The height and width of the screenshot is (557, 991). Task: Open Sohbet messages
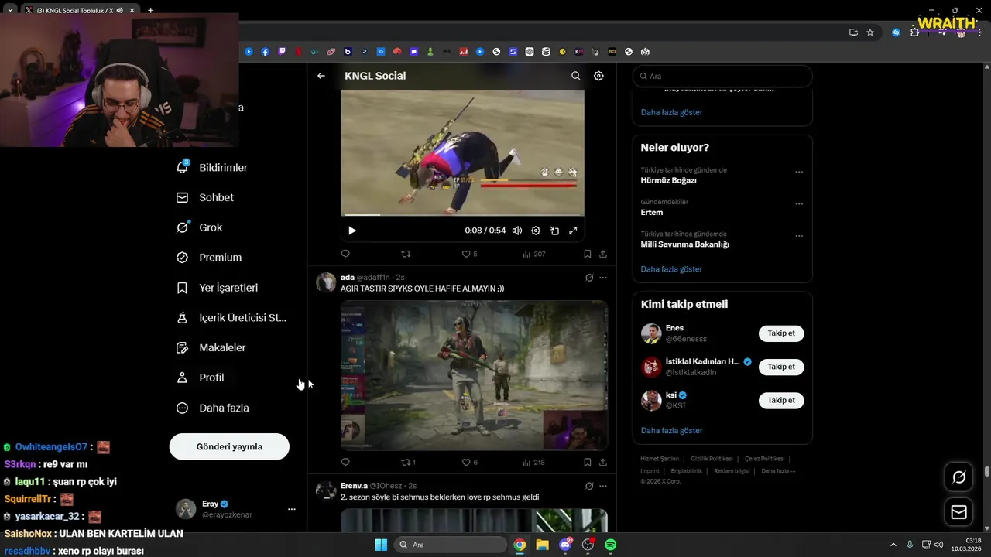click(x=205, y=197)
